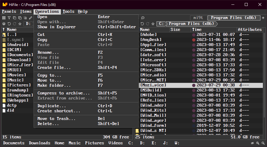Select Compress to archive... menu entry
This screenshot has height=147, width=267.
click(64, 93)
